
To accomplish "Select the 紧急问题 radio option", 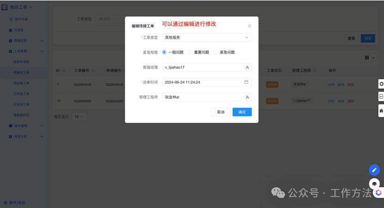I will tap(215, 52).
